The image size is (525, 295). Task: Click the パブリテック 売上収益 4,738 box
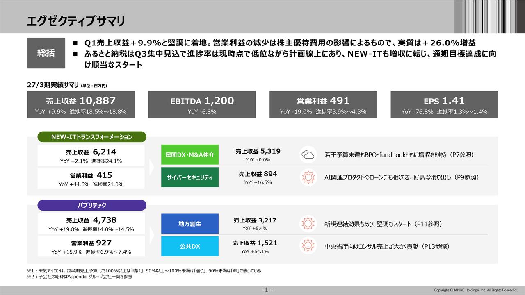point(91,224)
